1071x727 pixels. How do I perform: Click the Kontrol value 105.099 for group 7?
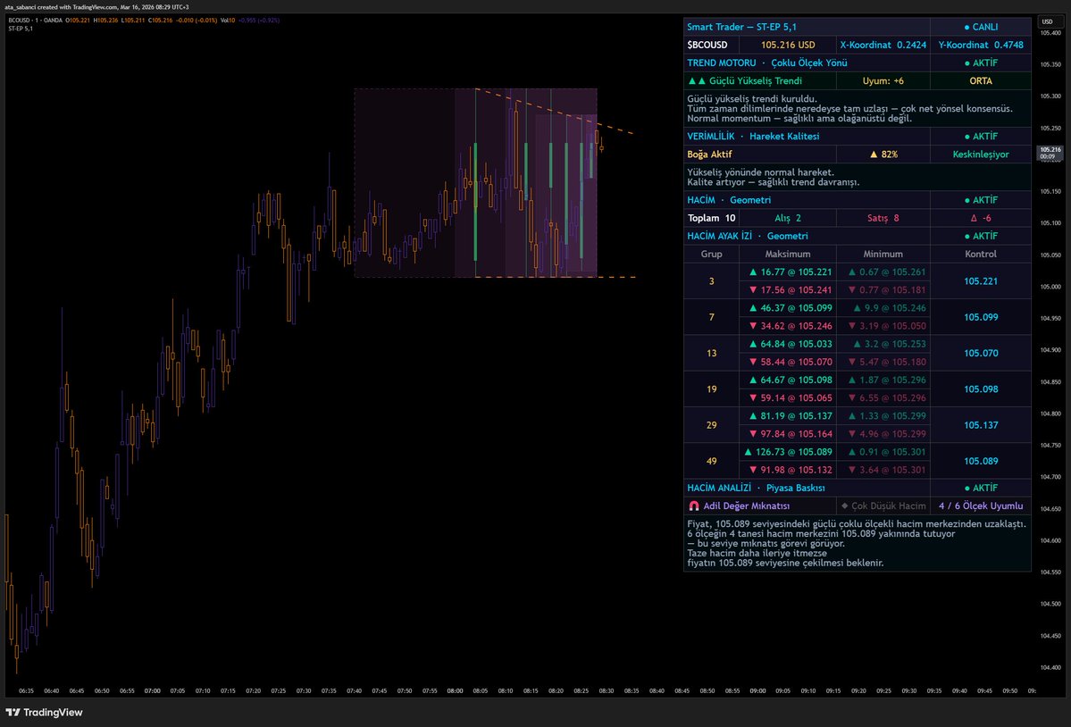(980, 317)
